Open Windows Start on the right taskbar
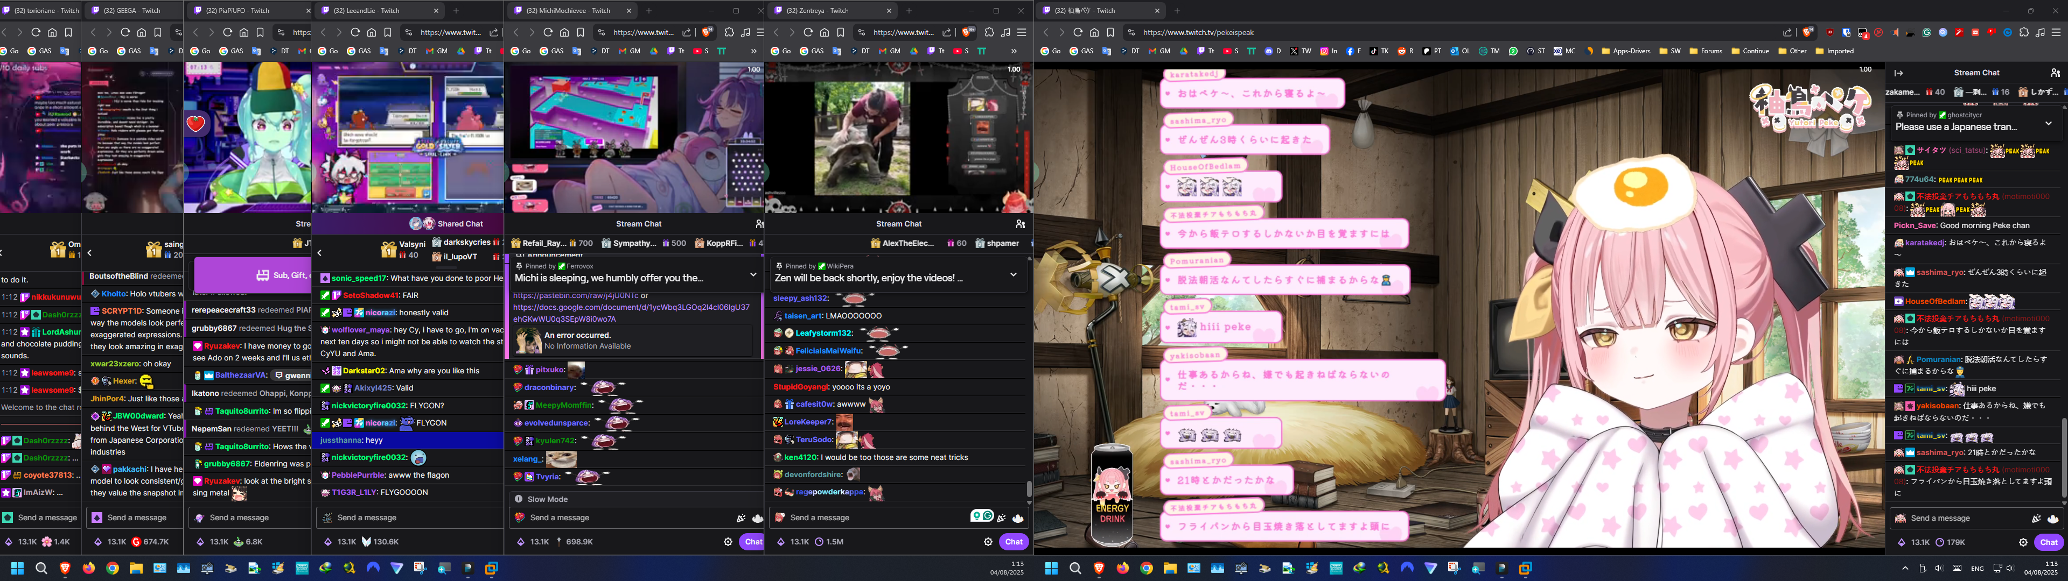2068x581 pixels. tap(1052, 568)
